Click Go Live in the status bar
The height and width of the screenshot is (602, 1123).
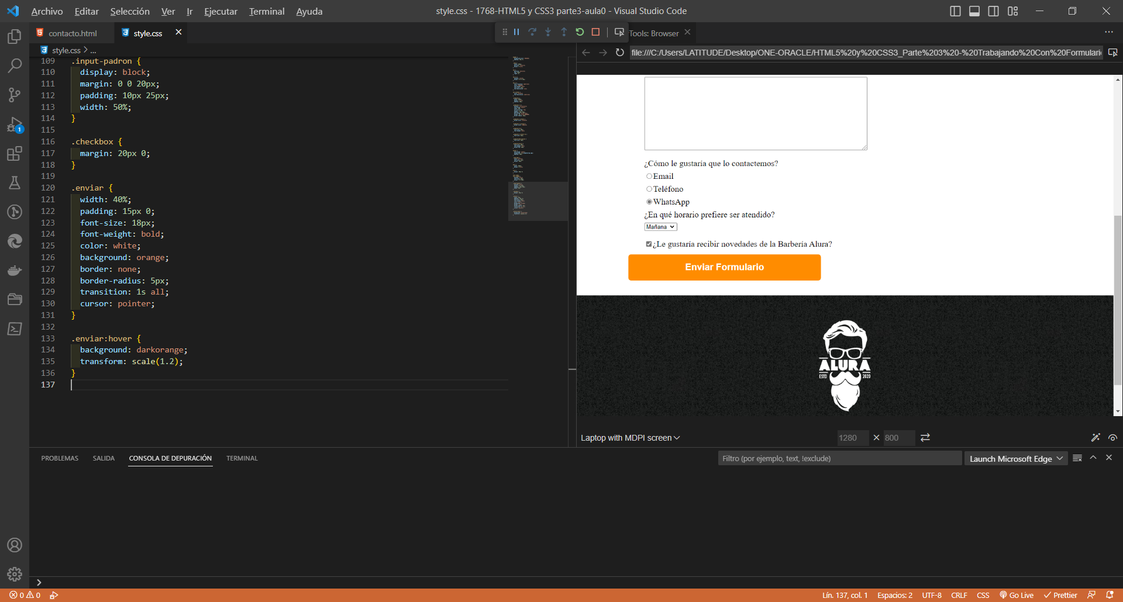pos(1017,595)
